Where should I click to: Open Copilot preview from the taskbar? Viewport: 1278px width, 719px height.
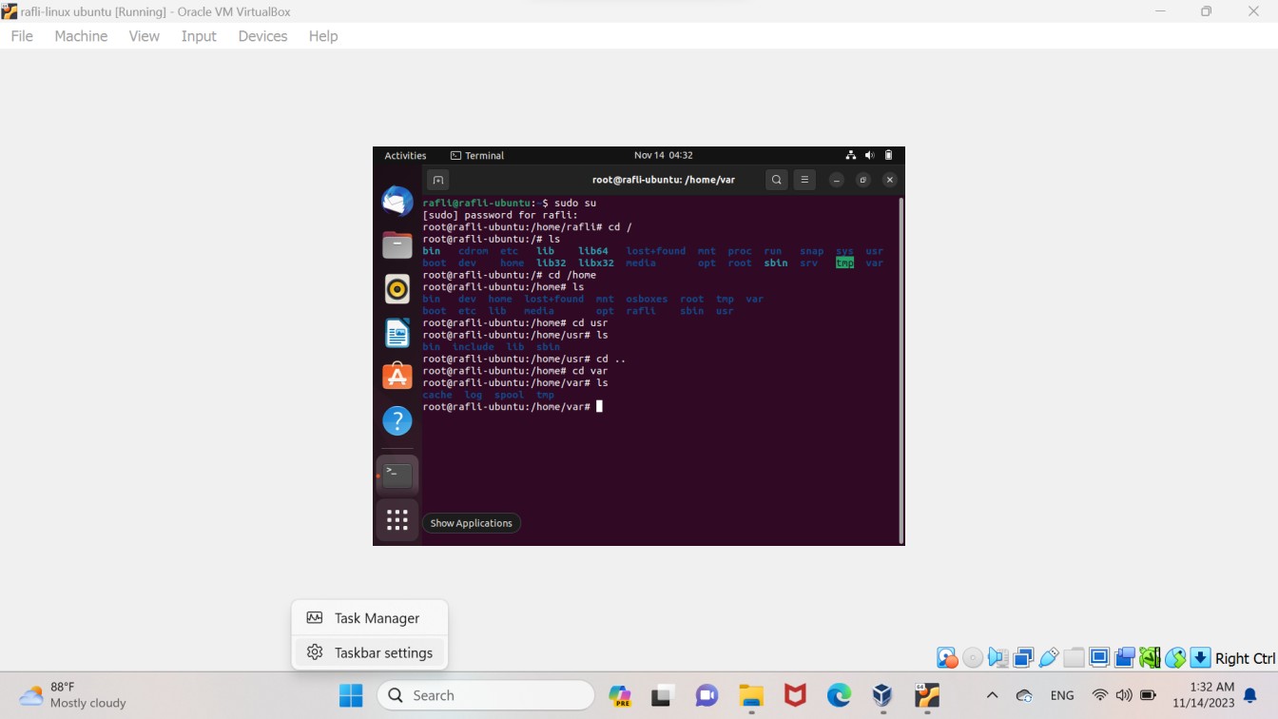coord(620,696)
